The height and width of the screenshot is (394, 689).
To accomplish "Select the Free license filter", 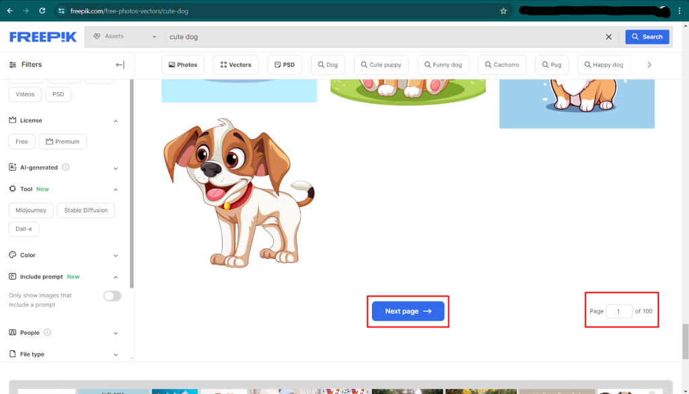I will pos(22,141).
